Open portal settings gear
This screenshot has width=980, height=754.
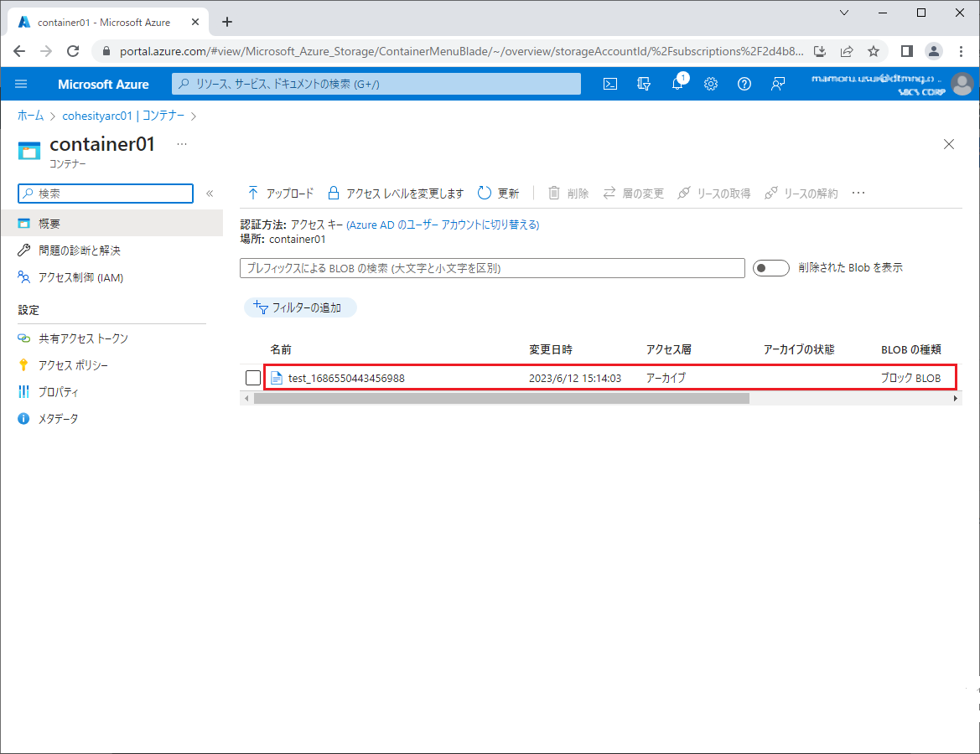(711, 84)
